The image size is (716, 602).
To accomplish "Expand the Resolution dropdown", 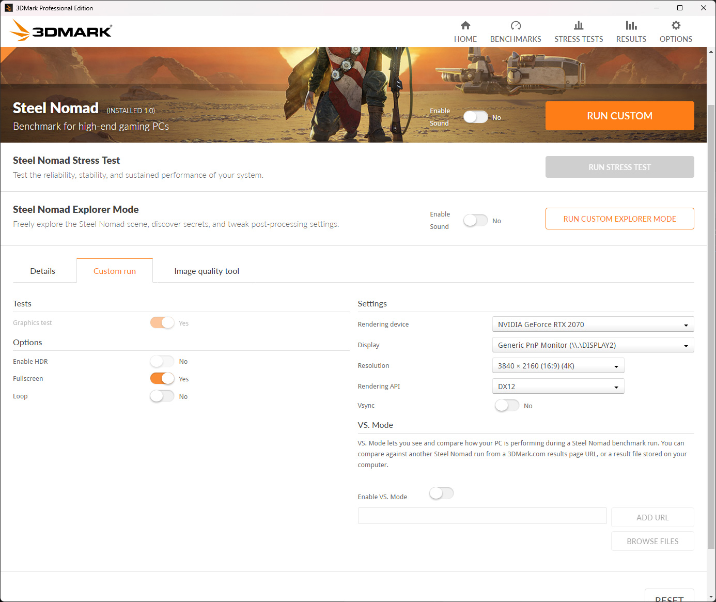I will point(558,366).
